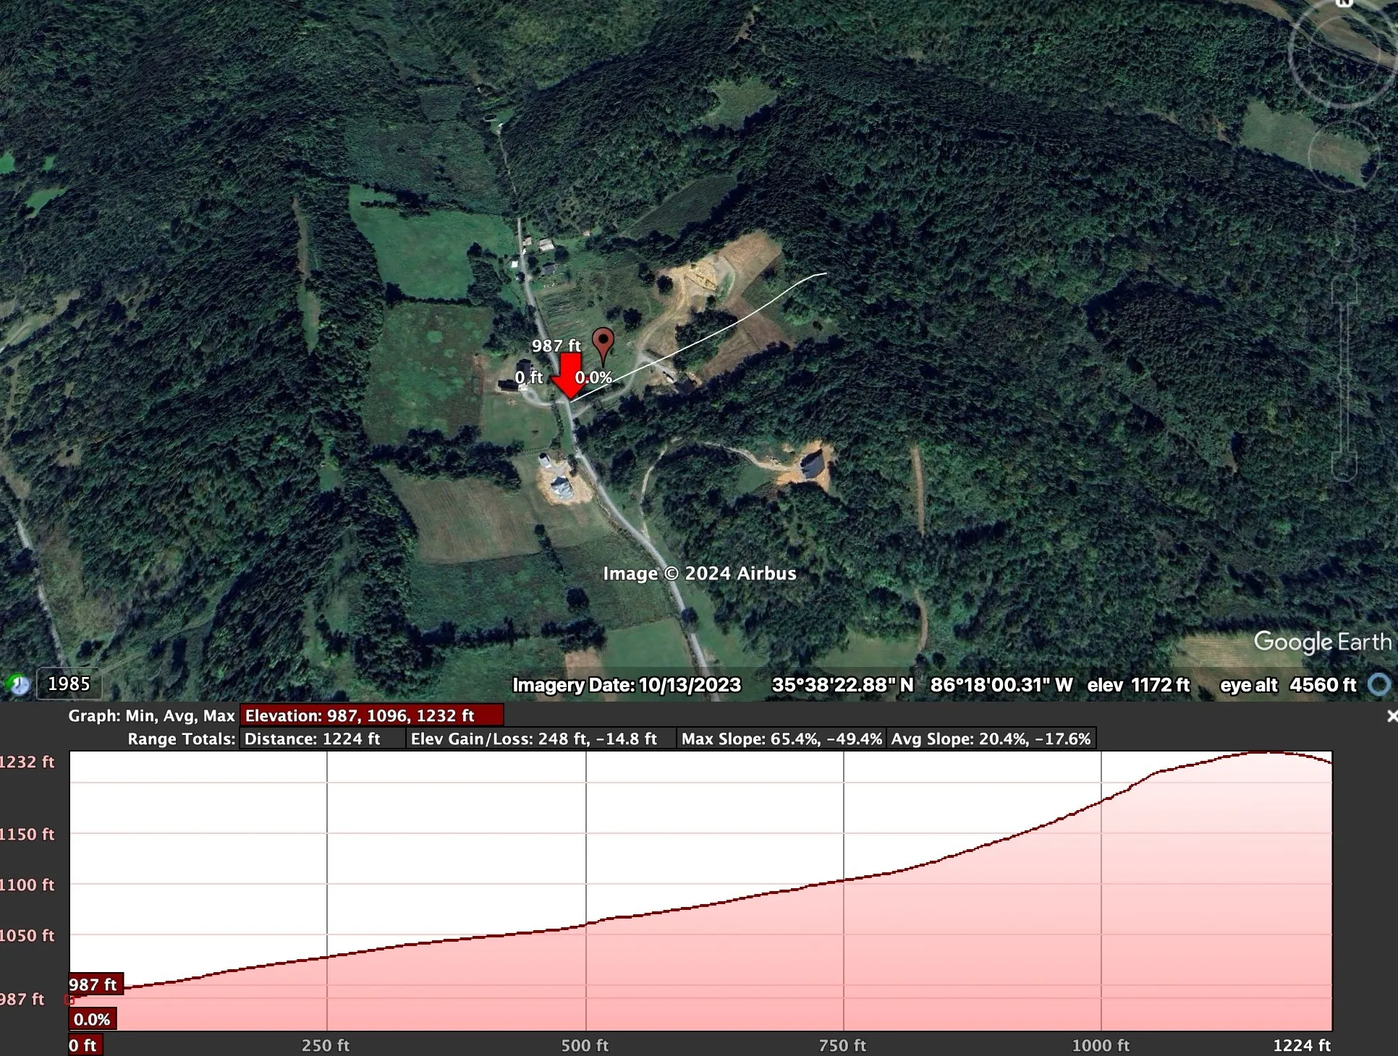The height and width of the screenshot is (1056, 1398).
Task: Click the 250 ft x-axis label
Action: [x=326, y=1045]
